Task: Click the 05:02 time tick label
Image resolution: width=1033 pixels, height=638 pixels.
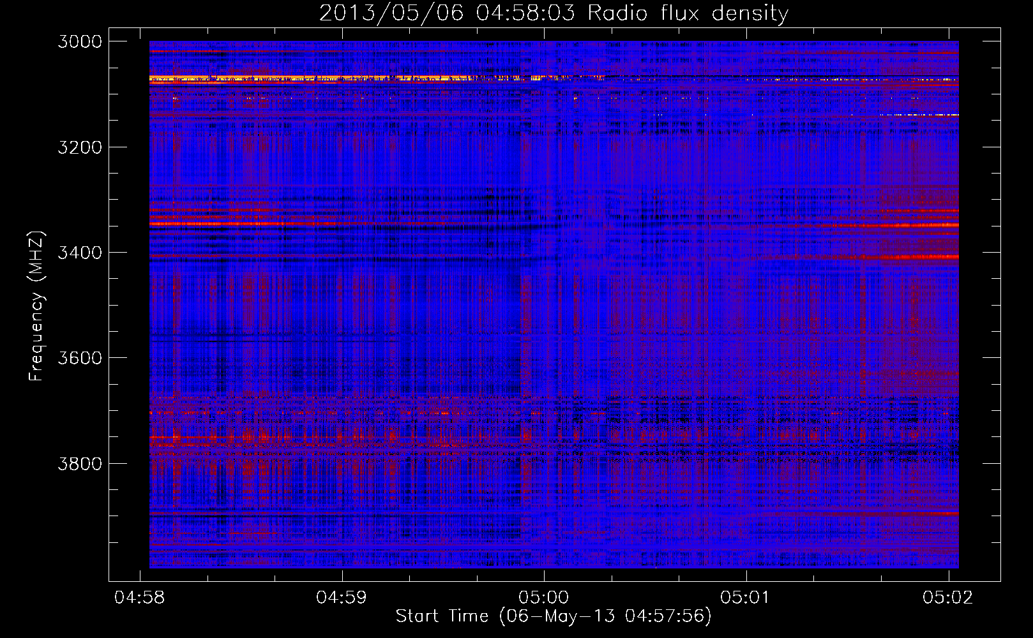Action: tap(948, 597)
